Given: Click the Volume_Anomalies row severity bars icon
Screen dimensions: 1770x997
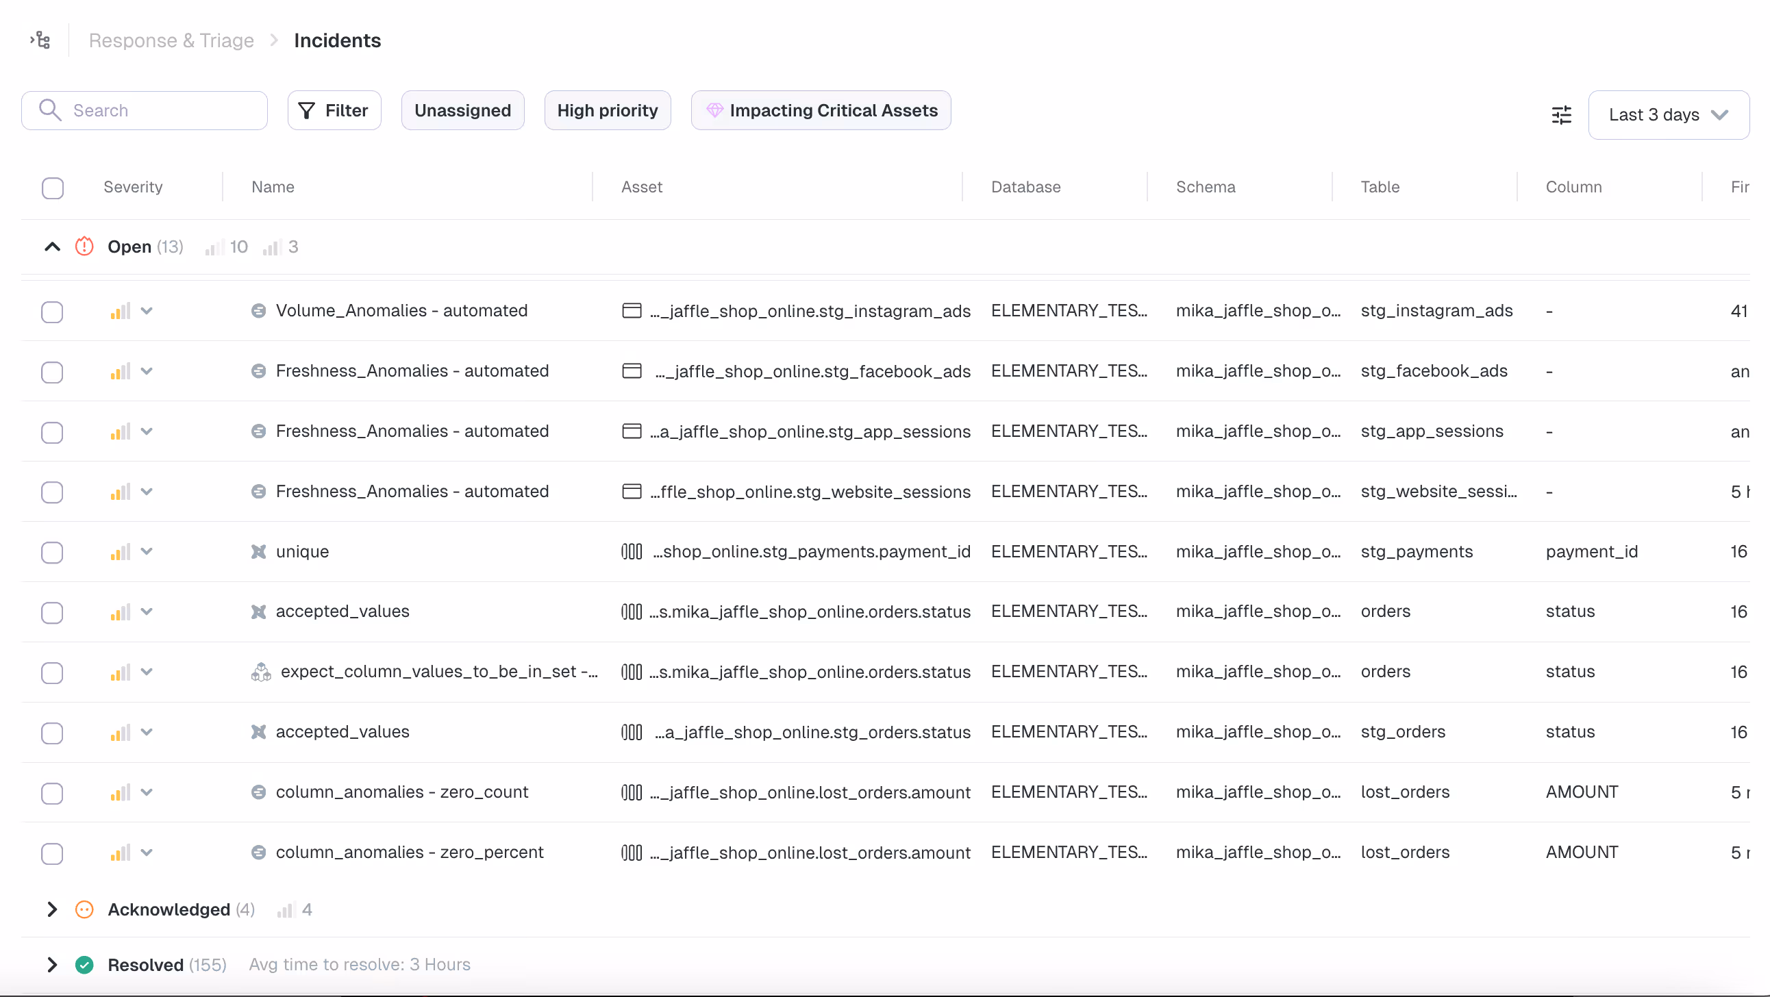Looking at the screenshot, I should tap(121, 312).
